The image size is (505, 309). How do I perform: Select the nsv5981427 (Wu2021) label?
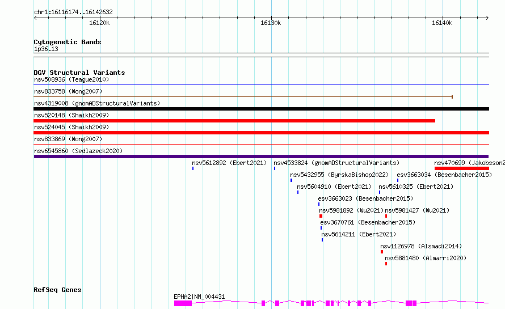coord(418,210)
